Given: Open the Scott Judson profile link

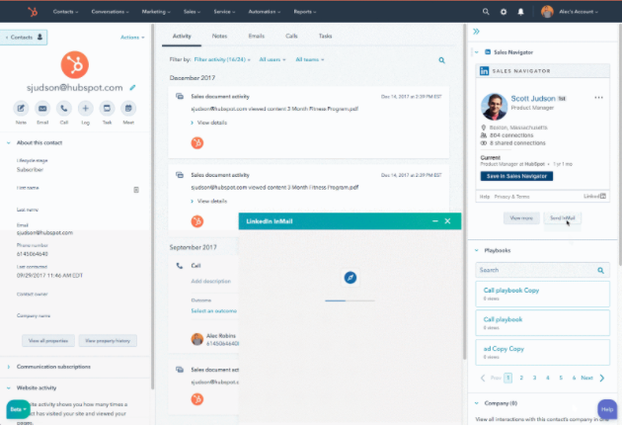Looking at the screenshot, I should 533,99.
